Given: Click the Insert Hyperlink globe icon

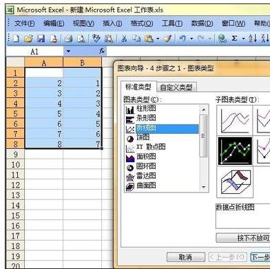Looking at the screenshot, I should pyautogui.click(x=222, y=39).
